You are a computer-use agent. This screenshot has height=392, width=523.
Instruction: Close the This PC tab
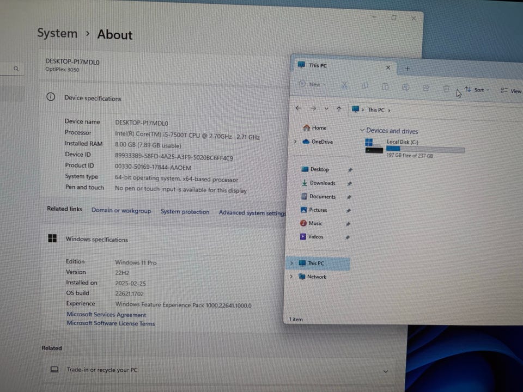(388, 68)
